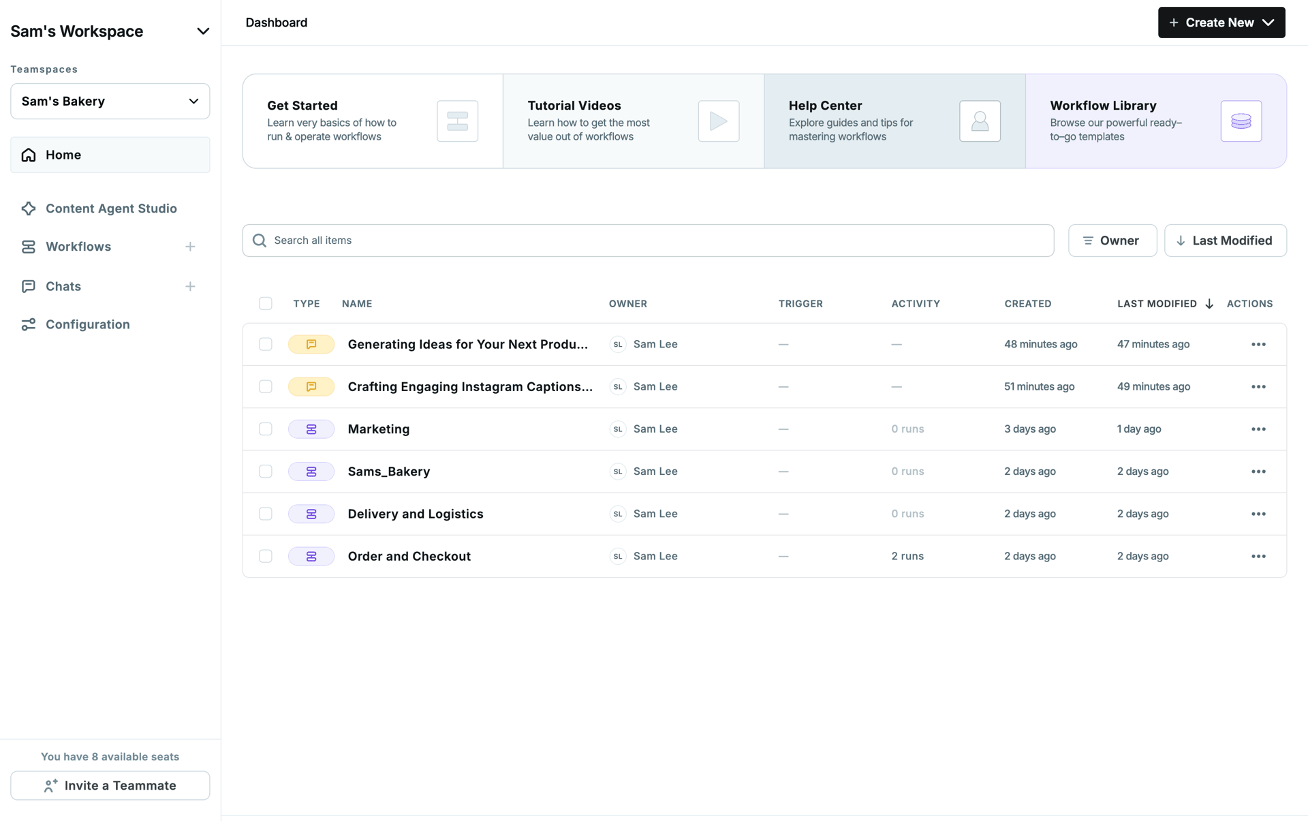Click the workflow type icon for Order and Checkout
The height and width of the screenshot is (821, 1308).
point(311,556)
